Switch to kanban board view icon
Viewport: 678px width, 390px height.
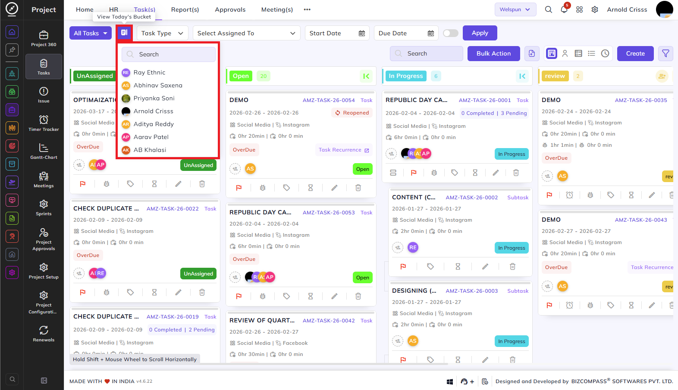pyautogui.click(x=552, y=53)
